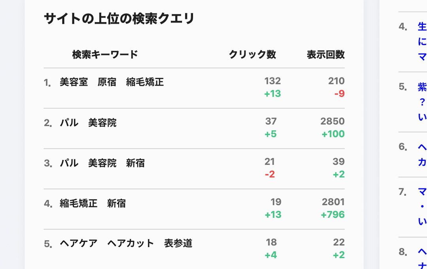Click the 表示回数 column header
The image size is (427, 269).
click(325, 55)
